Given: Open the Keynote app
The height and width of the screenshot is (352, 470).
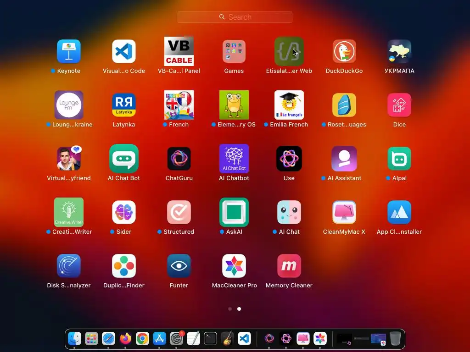Looking at the screenshot, I should coord(69,51).
